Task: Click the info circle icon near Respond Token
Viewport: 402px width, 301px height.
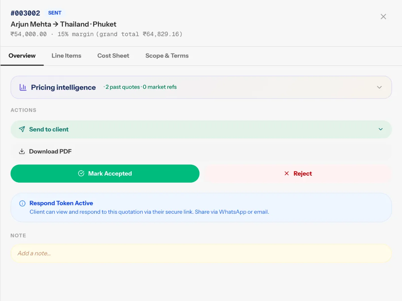Action: coord(22,203)
